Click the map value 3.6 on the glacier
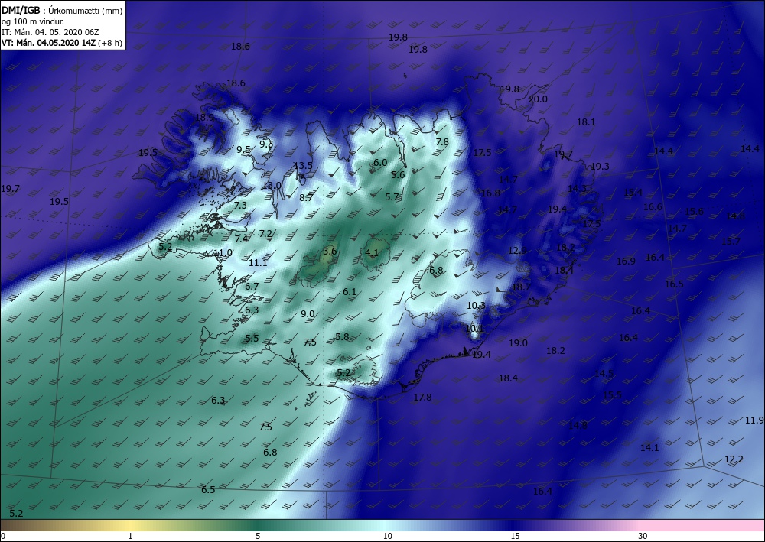The width and height of the screenshot is (765, 542). tap(330, 251)
